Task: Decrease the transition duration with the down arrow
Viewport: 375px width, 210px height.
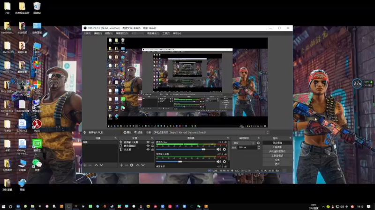Action: point(259,148)
